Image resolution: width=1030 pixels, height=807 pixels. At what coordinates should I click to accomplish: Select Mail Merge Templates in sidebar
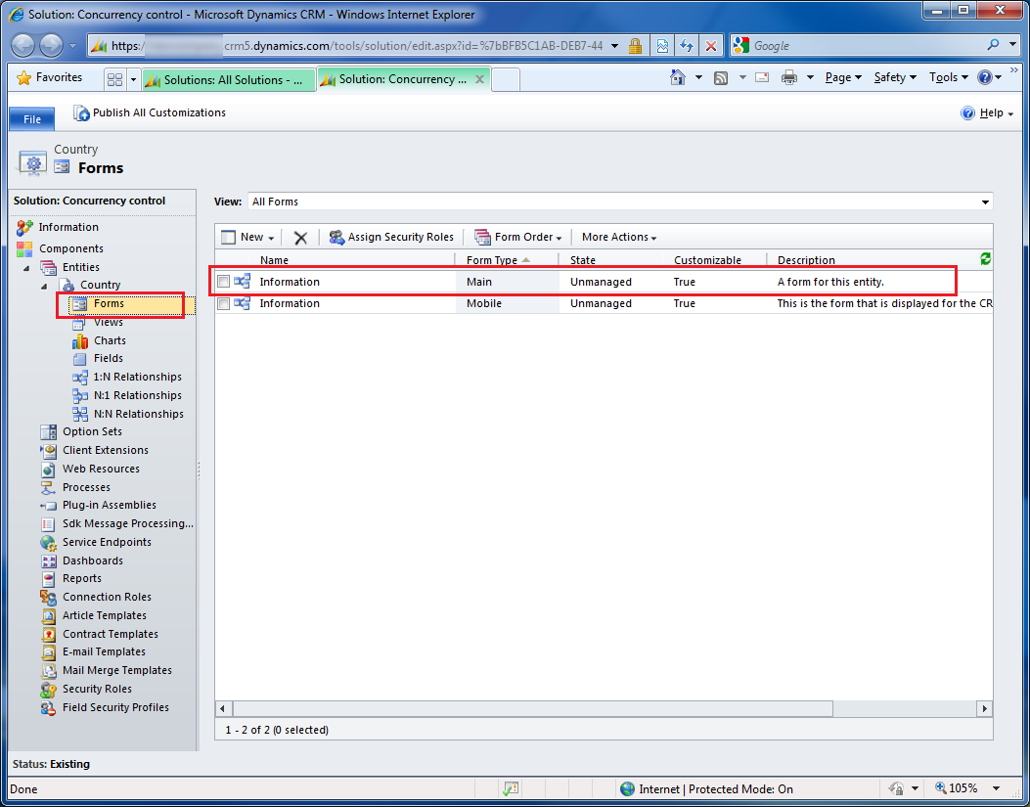pos(117,670)
